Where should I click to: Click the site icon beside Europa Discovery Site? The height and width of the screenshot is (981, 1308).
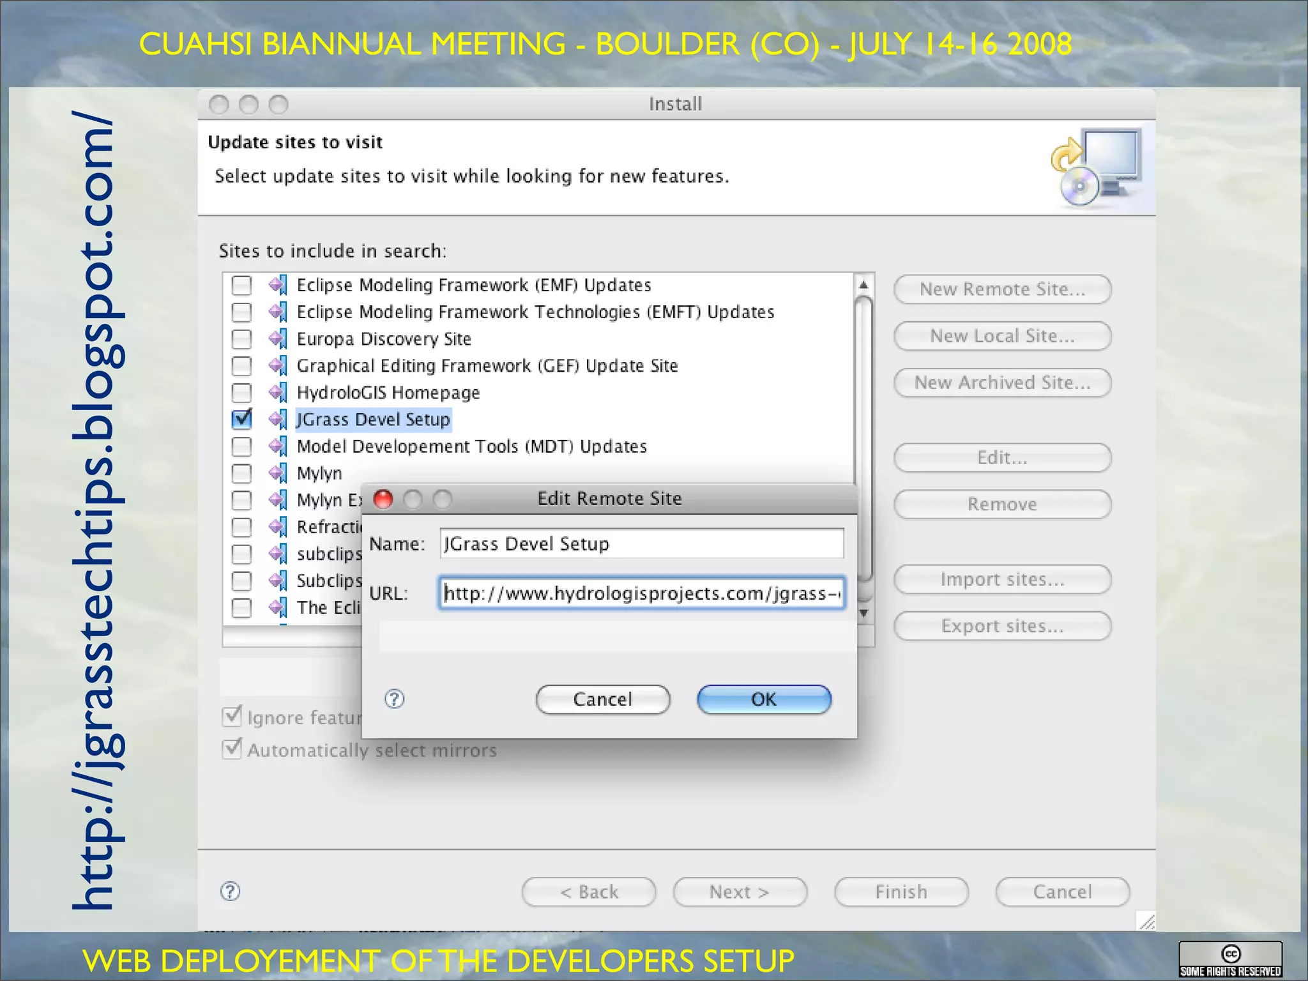(278, 338)
